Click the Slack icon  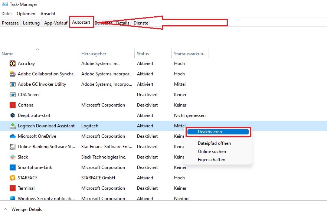(13, 157)
